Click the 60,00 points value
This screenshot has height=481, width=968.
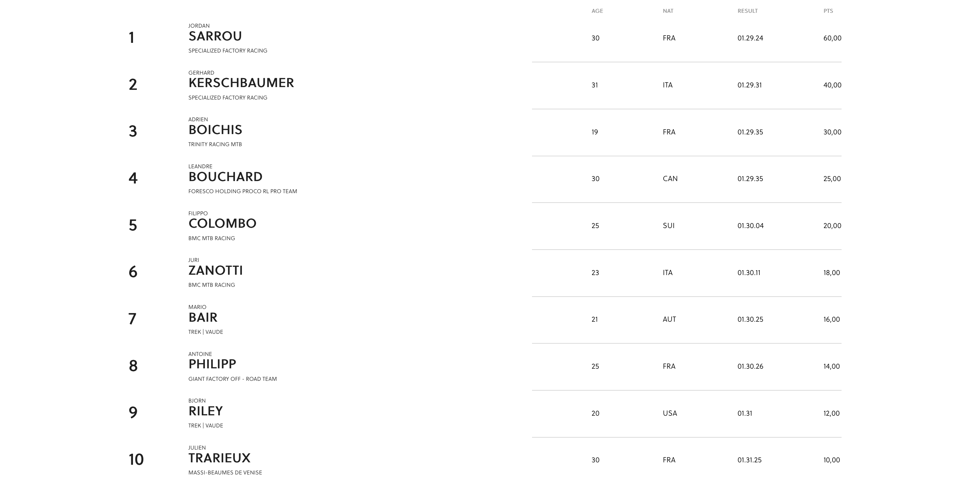coord(832,38)
